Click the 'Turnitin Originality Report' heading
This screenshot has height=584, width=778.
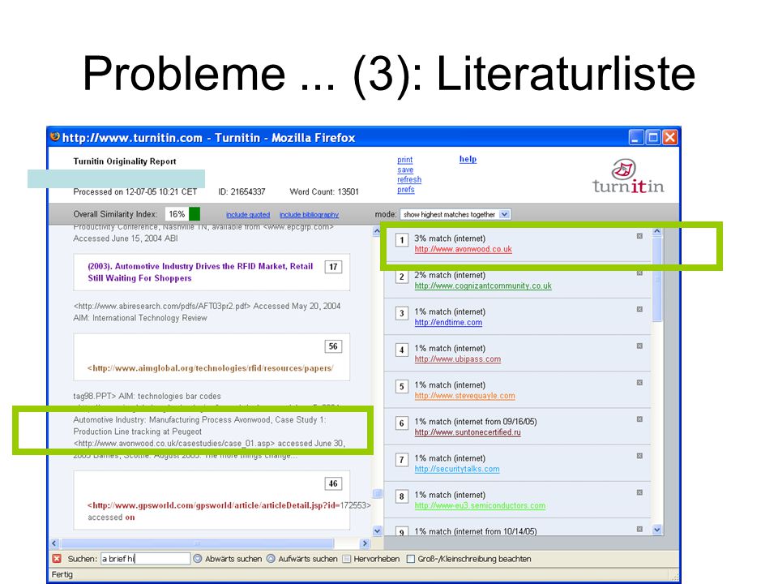tap(125, 161)
